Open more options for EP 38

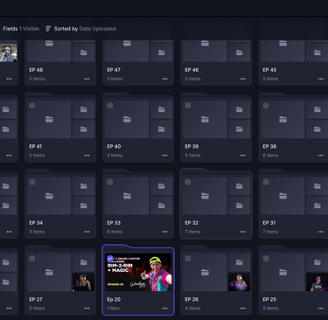click(x=321, y=156)
